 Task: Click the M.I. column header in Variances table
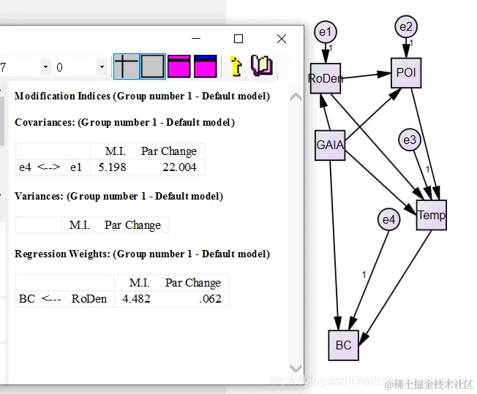(79, 225)
